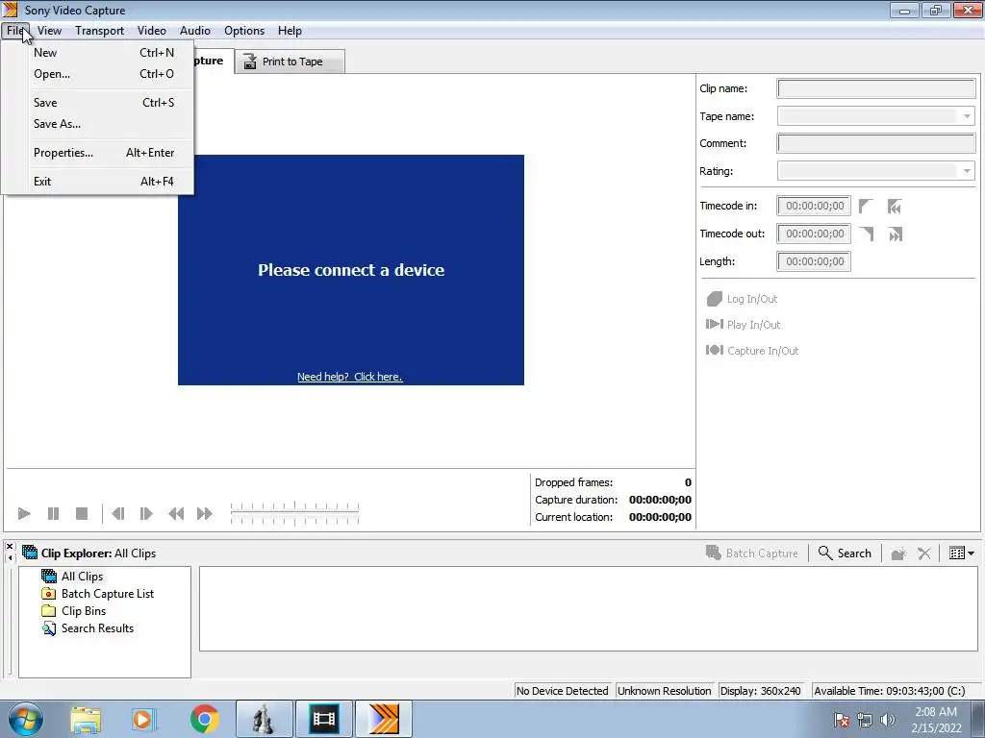Open the Rating dropdown
985x738 pixels.
point(968,171)
